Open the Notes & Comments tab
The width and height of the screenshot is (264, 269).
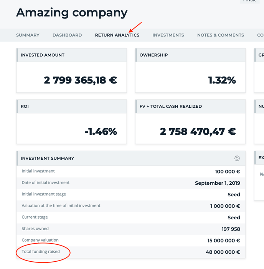pyautogui.click(x=221, y=35)
